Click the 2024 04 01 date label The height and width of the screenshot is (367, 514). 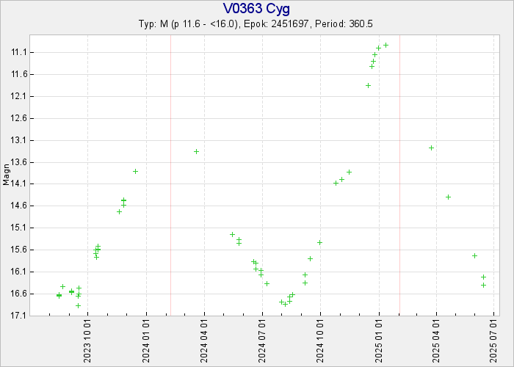click(204, 341)
